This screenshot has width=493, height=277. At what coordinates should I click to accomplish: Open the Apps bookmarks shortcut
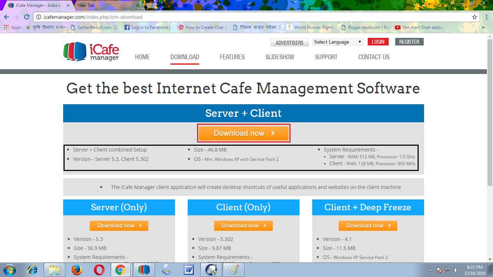click(x=12, y=27)
